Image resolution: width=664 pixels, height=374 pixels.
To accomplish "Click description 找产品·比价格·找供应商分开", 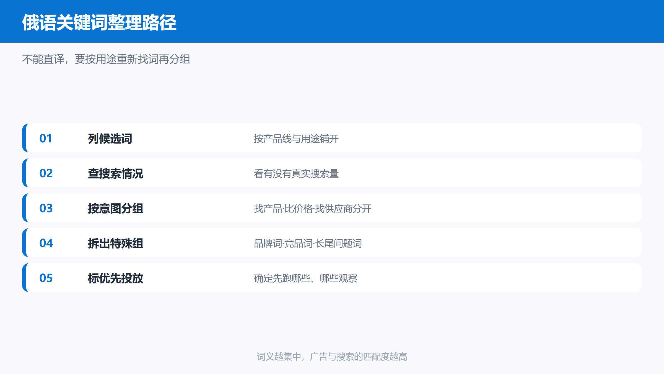I will pos(313,208).
